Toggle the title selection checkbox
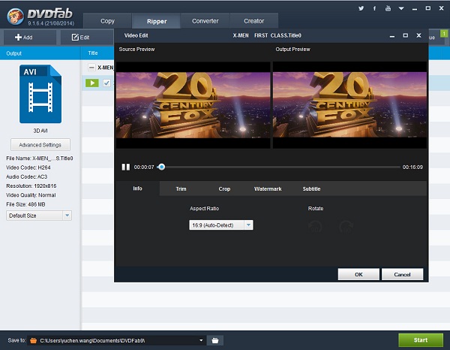 pyautogui.click(x=106, y=83)
